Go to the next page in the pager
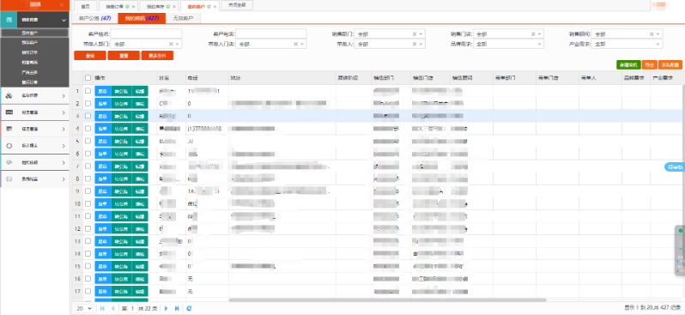This screenshot has width=685, height=315. (167, 308)
